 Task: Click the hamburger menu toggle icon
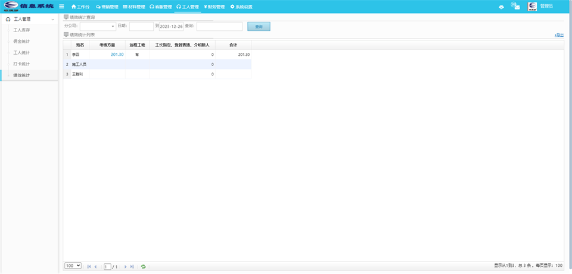pos(61,7)
